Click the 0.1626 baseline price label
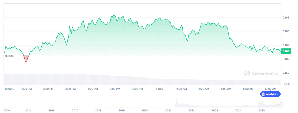Screen dimensions: 298x113 point(9,56)
